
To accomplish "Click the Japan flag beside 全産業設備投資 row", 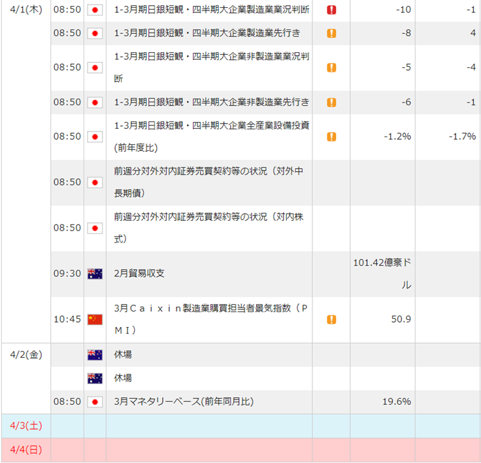I will click(x=95, y=136).
